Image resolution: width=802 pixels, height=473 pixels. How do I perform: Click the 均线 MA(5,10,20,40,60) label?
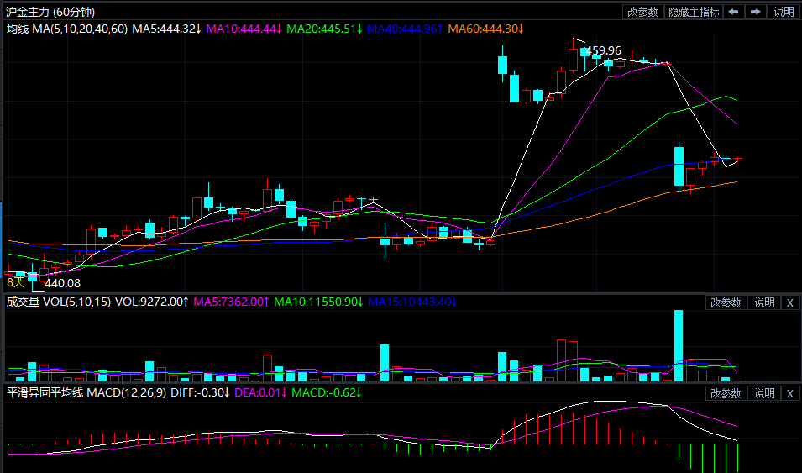pyautogui.click(x=67, y=29)
